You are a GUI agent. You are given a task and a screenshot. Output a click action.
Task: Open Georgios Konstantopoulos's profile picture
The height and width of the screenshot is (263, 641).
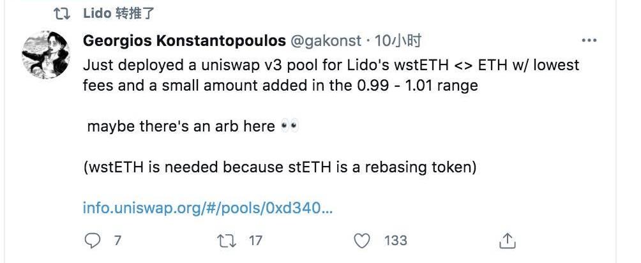click(47, 54)
